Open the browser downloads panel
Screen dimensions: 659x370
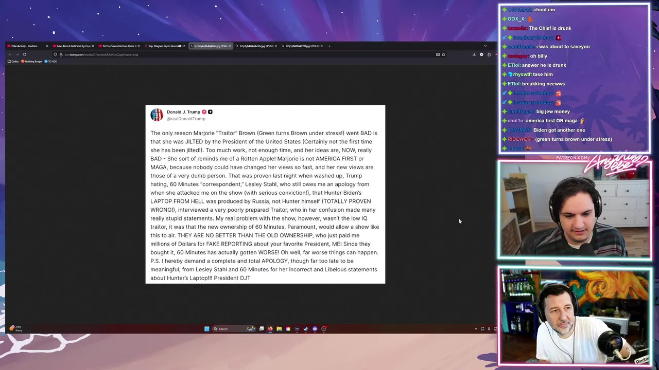click(474, 54)
